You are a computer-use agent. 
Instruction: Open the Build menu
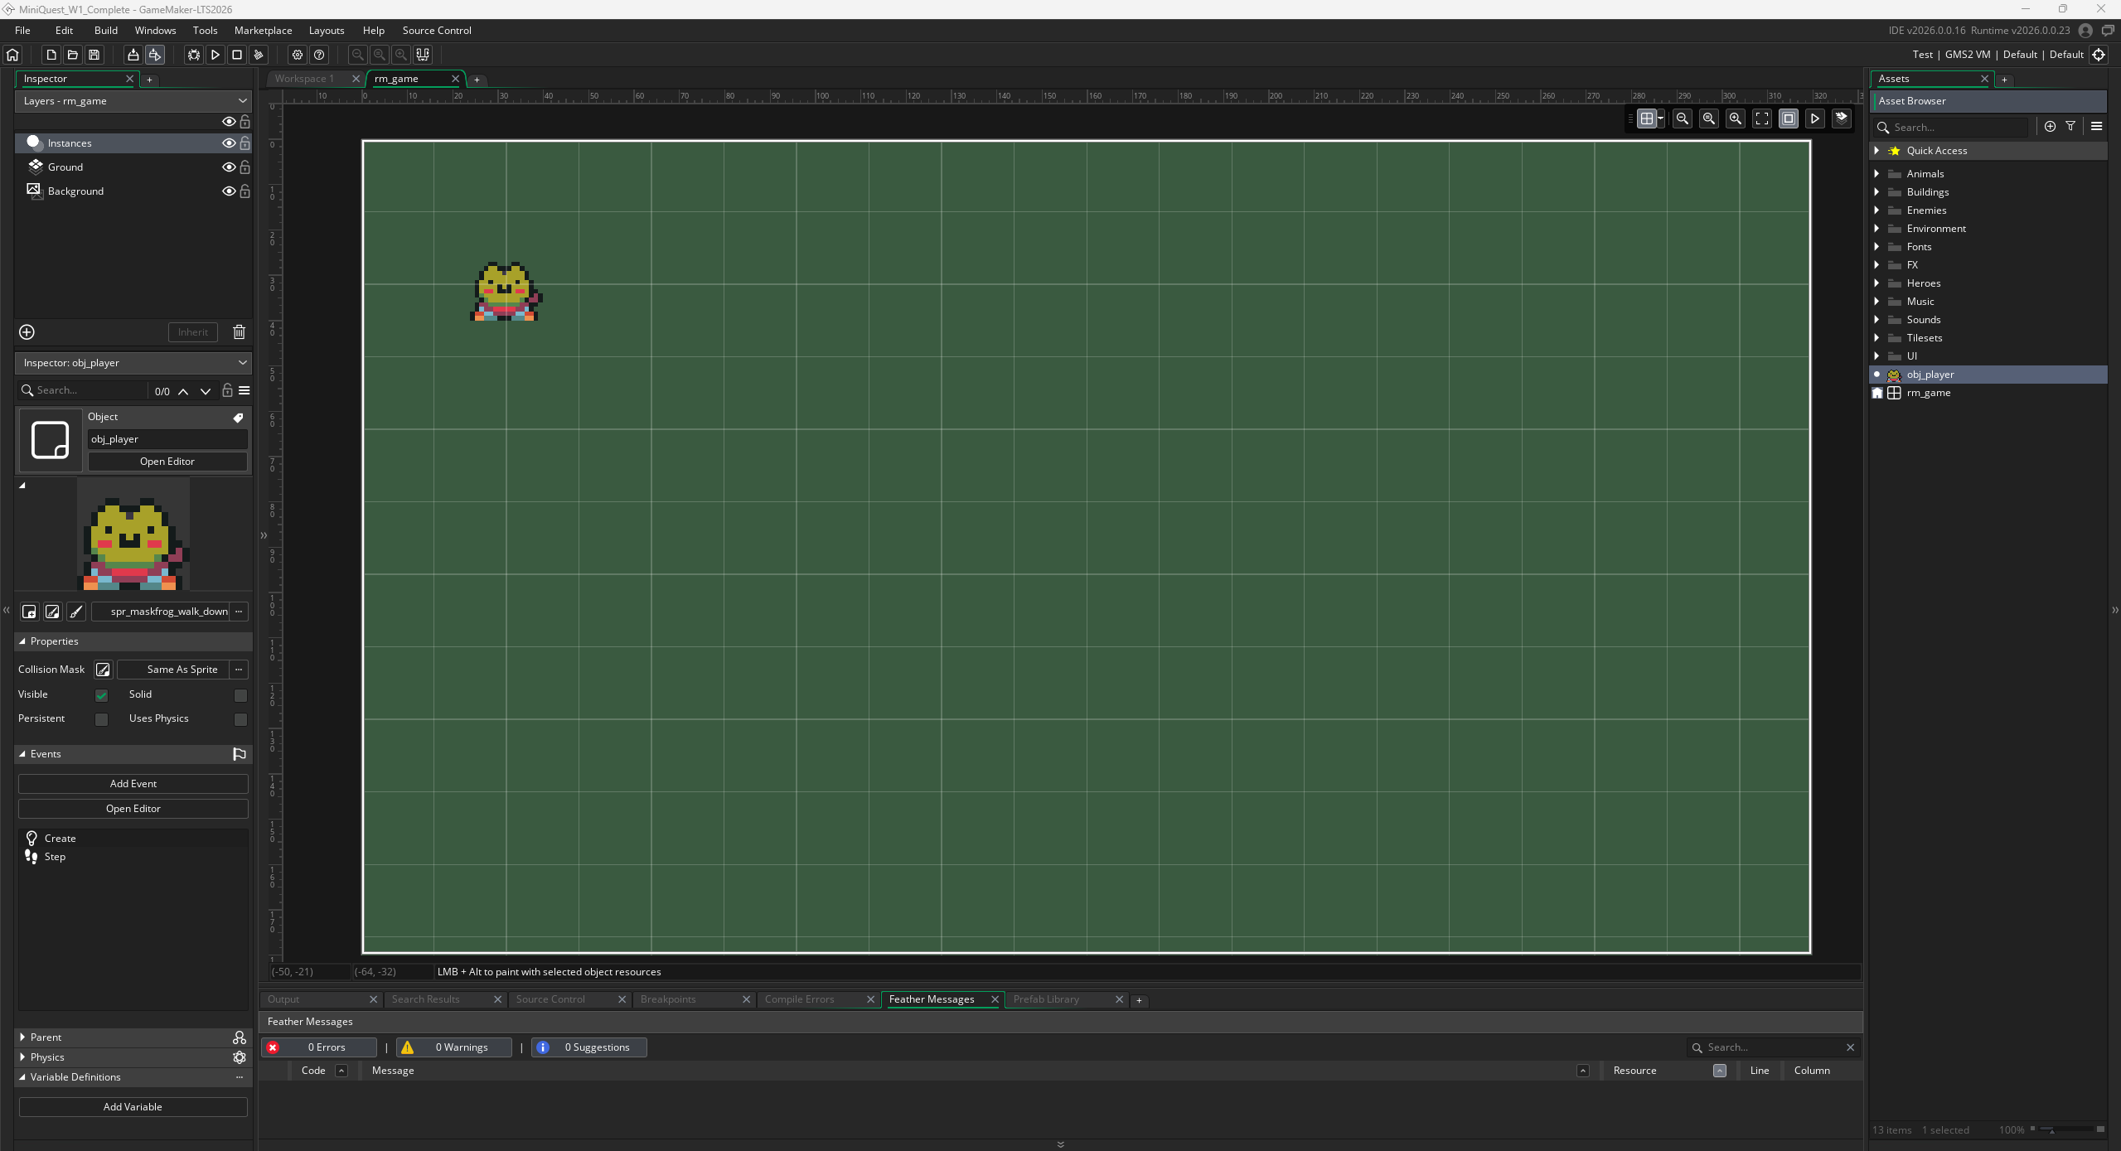coord(106,31)
